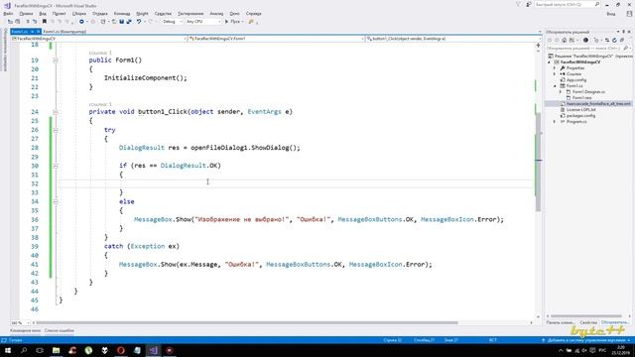Click the Navigate Backward toolbar icon
The image size is (635, 357).
pos(81,22)
